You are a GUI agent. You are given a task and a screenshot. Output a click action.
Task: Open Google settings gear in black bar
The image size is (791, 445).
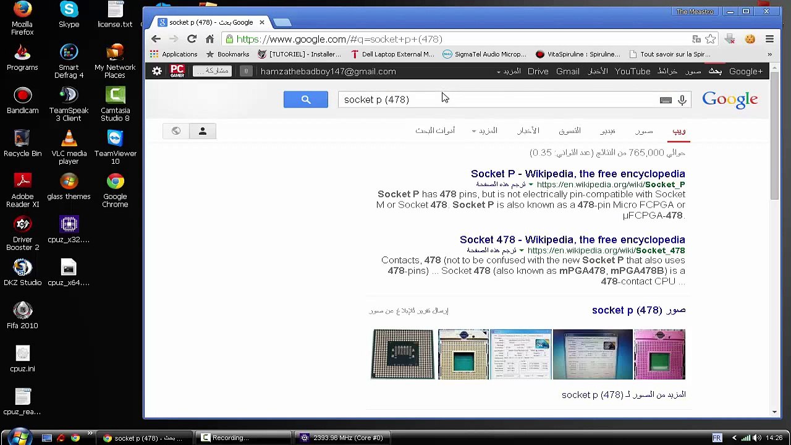(x=157, y=71)
